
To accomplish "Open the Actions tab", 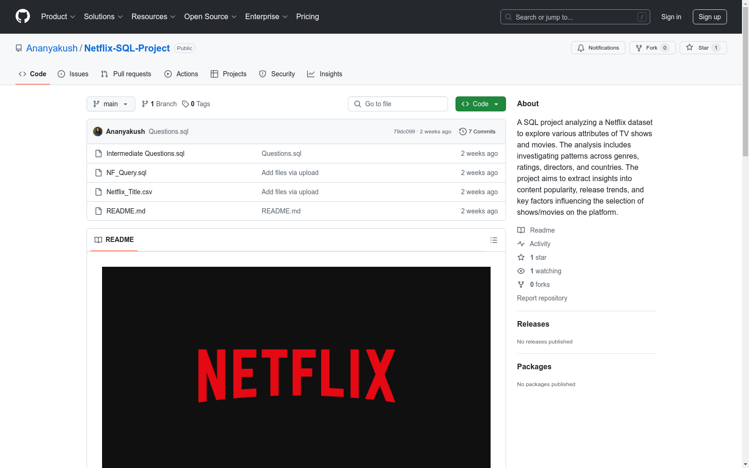I will 181,74.
